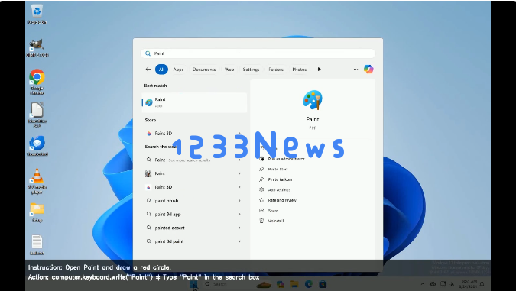The image size is (516, 291).
Task: Expand the chevron next to 'paint 3d app'
Action: click(x=239, y=214)
